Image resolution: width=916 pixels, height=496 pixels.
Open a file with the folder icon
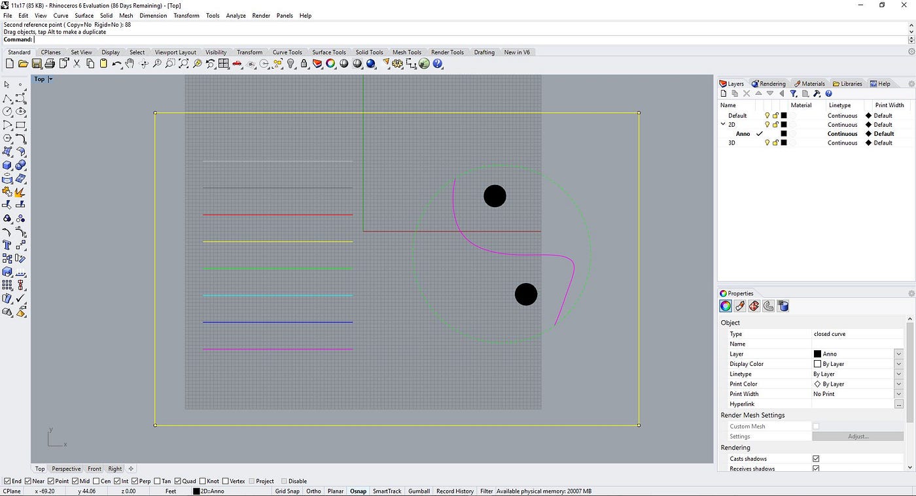click(23, 63)
